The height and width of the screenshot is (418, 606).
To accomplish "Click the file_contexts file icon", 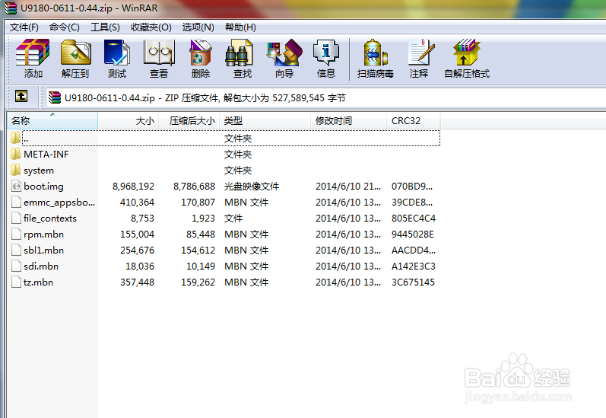I will point(16,219).
